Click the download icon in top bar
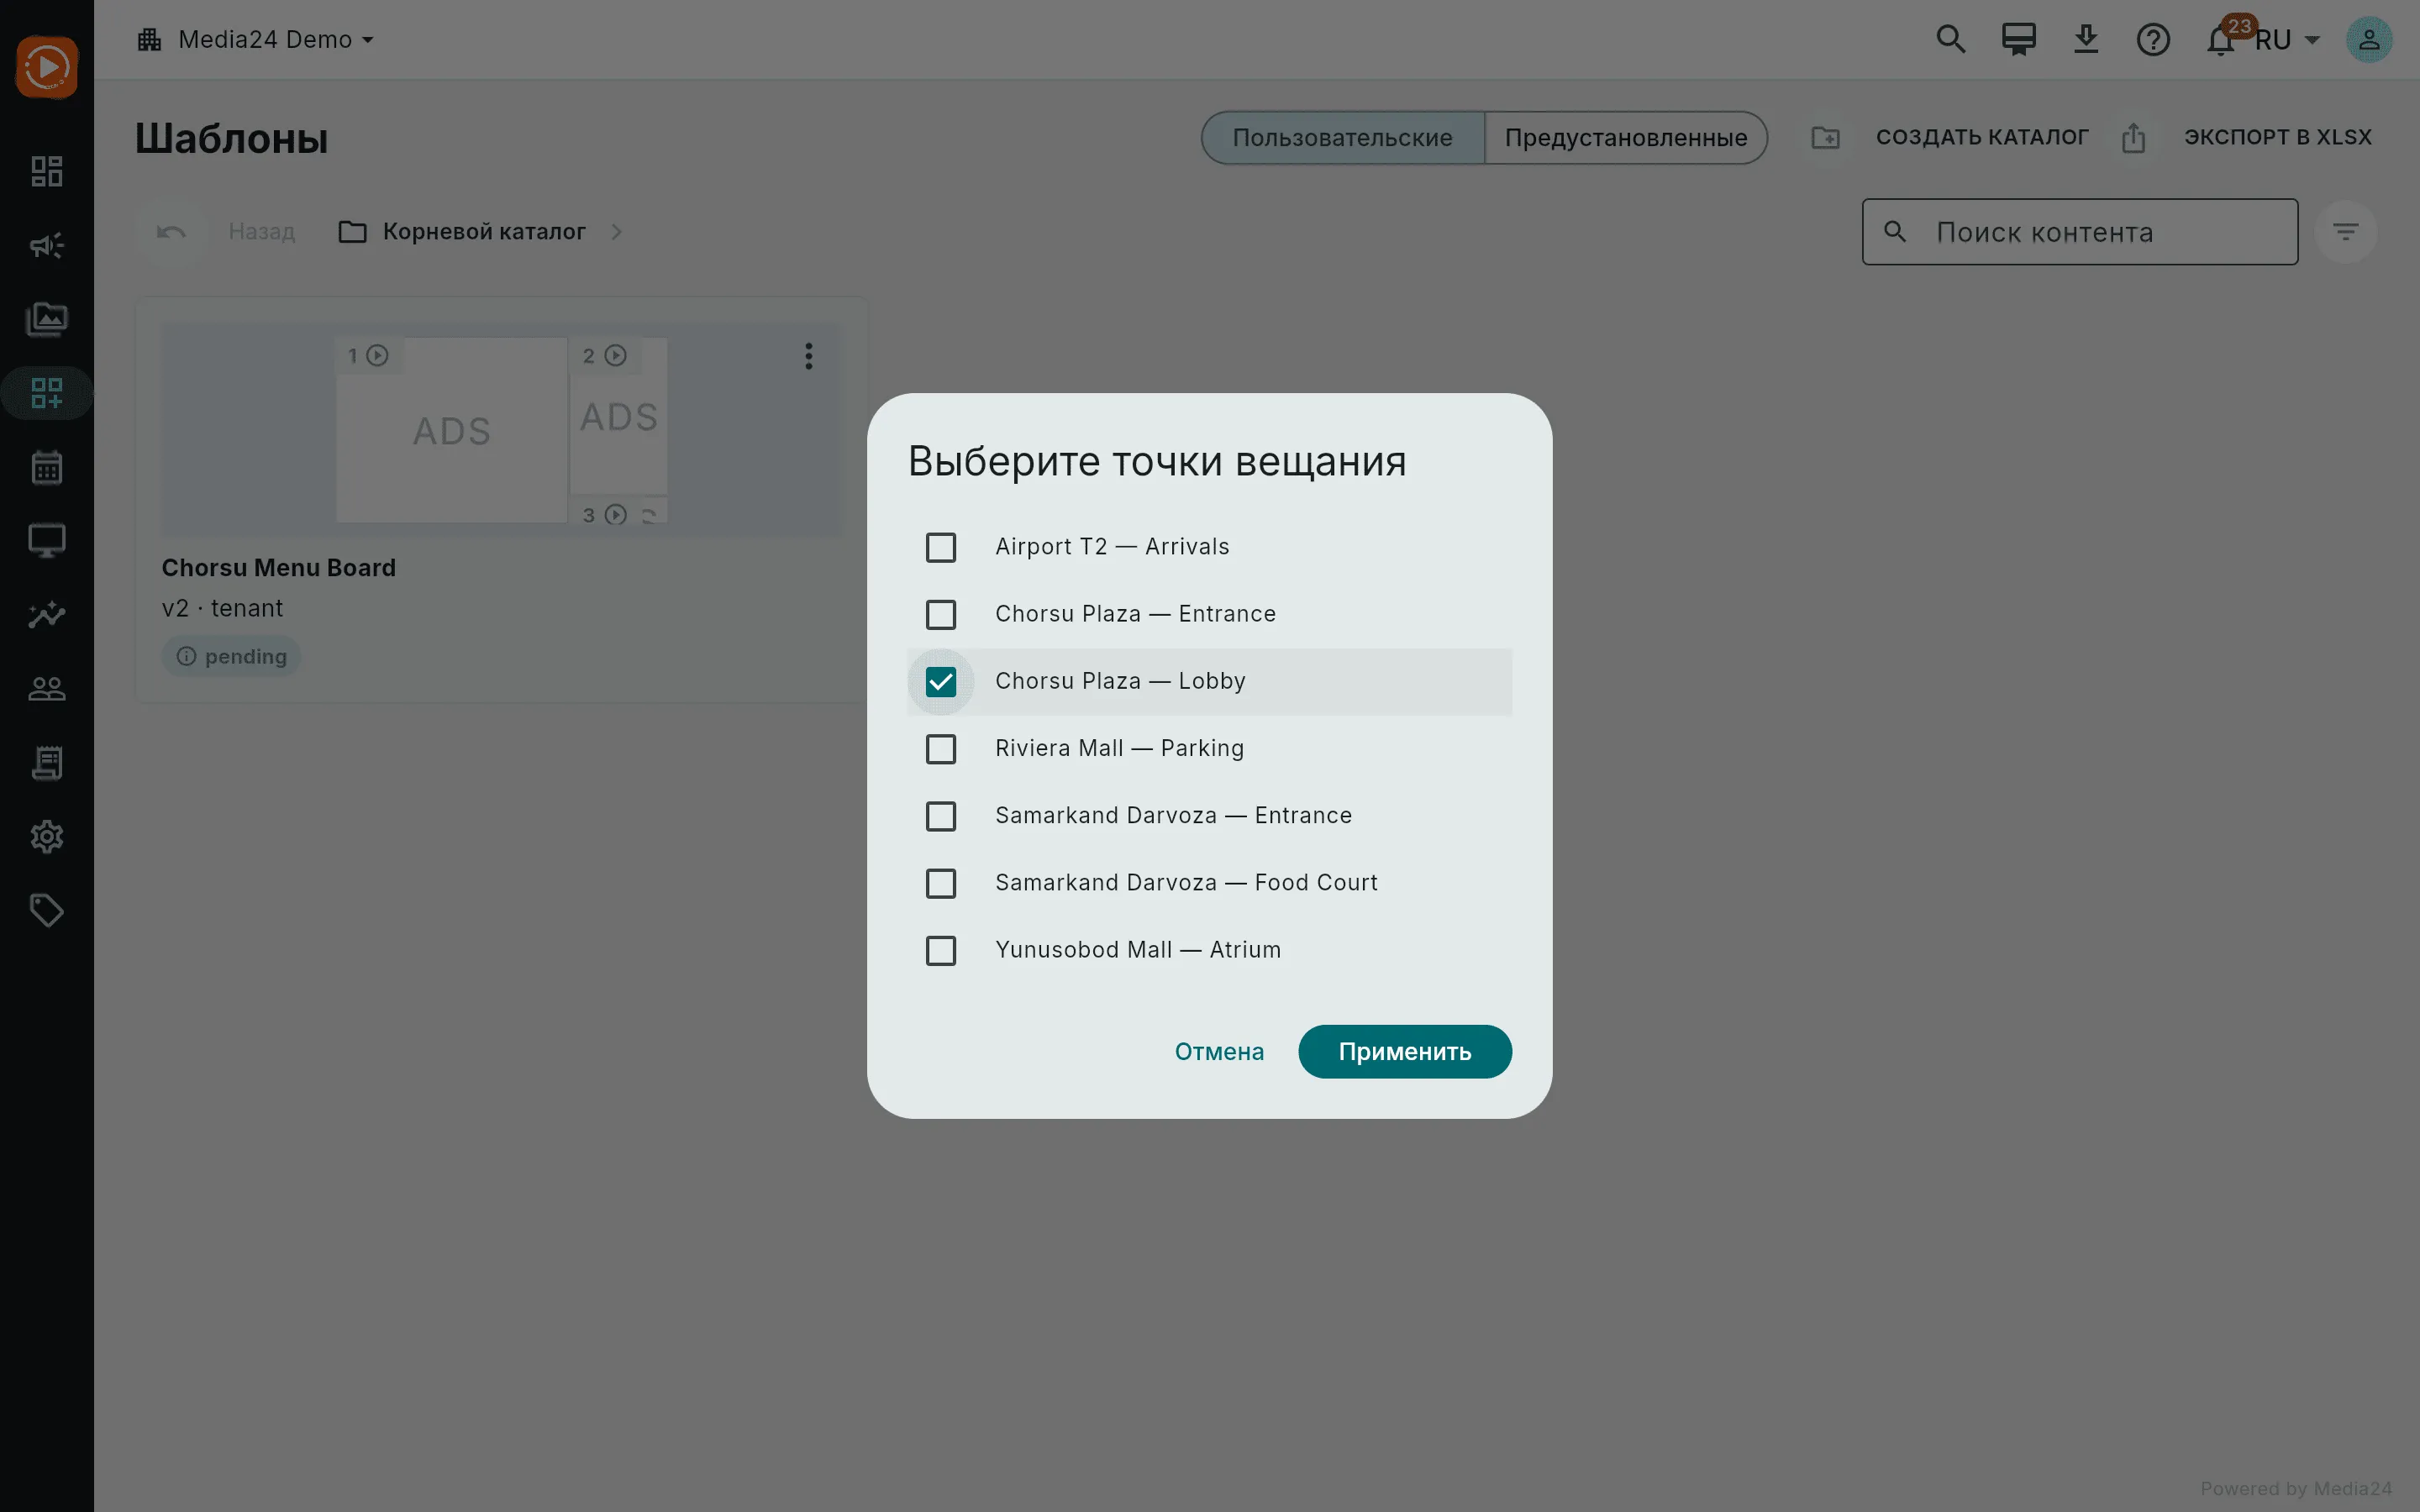 [2086, 40]
